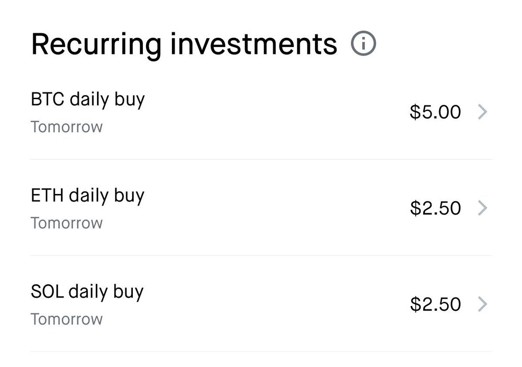Click the $5.00 amount for BTC
This screenshot has height=367, width=522.
tap(435, 112)
